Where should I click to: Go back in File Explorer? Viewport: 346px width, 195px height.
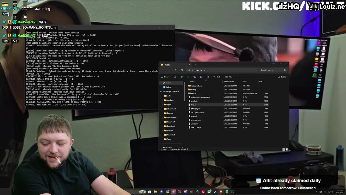162,70
